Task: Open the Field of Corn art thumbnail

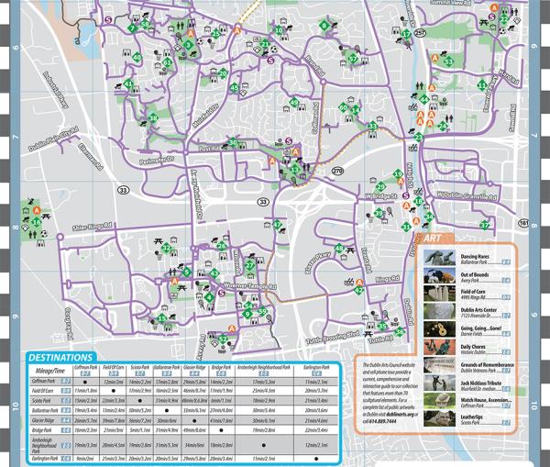Action: [439, 294]
